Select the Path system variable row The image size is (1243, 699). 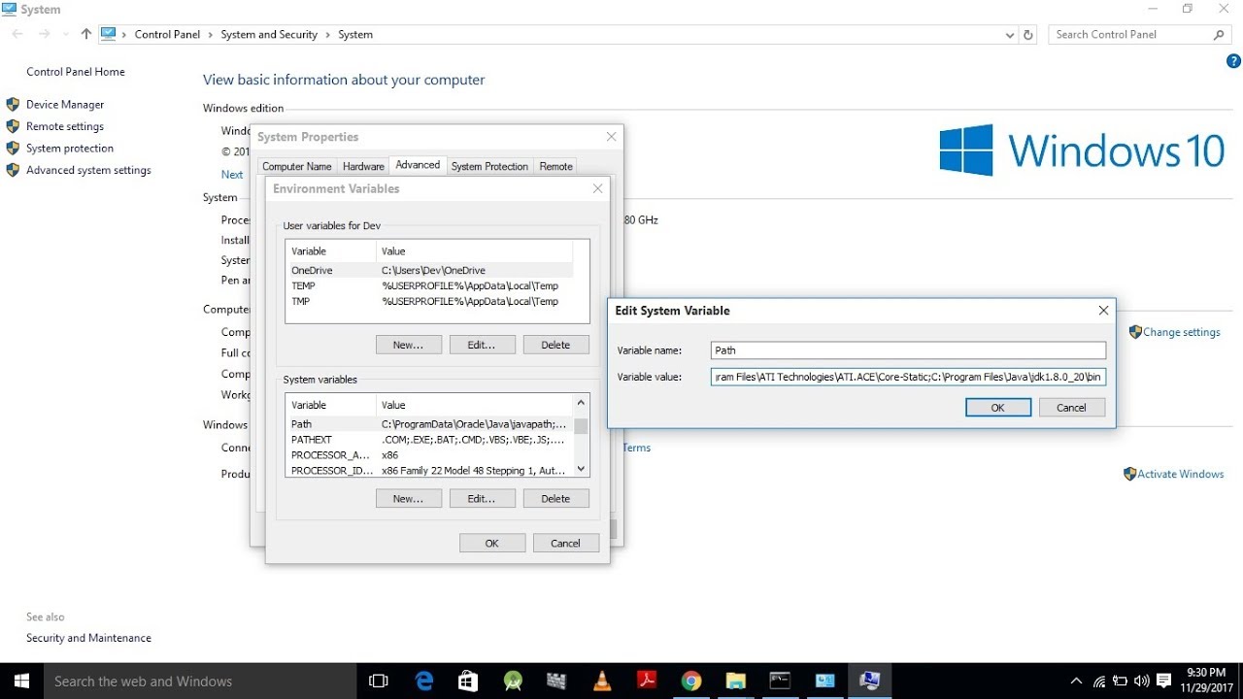click(x=430, y=424)
